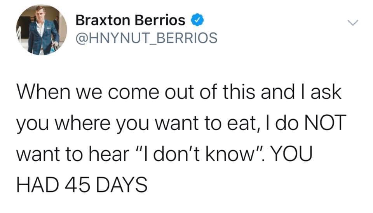Click Braxton Berrios's profile picture

click(x=42, y=29)
